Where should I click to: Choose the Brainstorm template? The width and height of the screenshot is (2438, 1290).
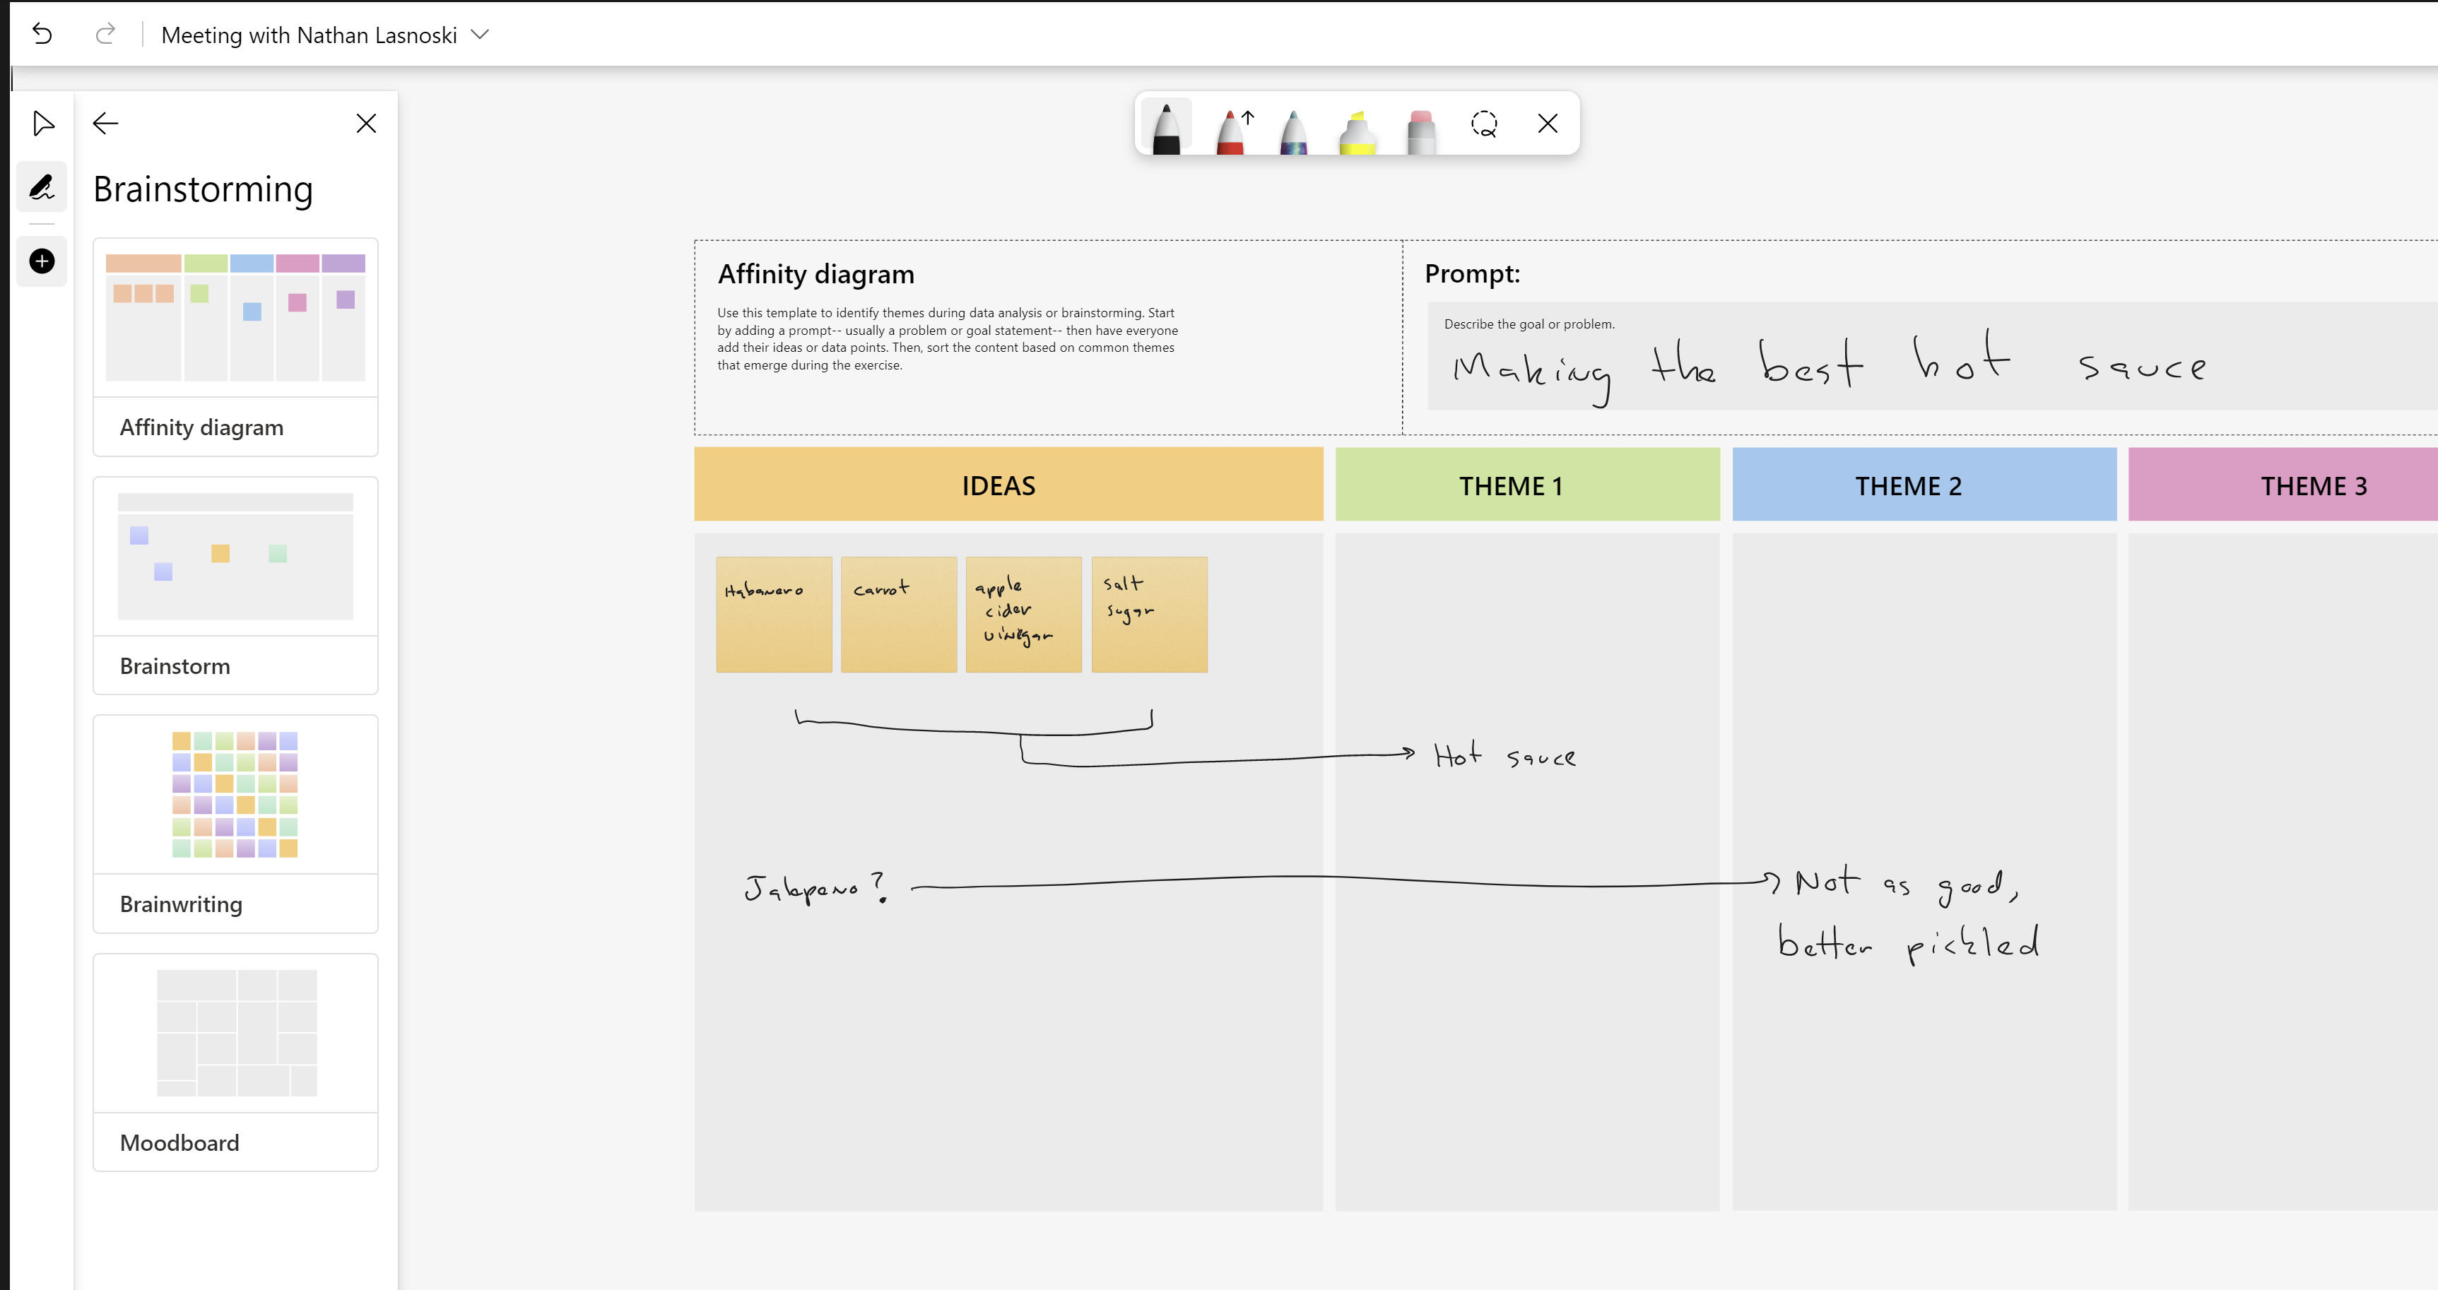tap(235, 585)
